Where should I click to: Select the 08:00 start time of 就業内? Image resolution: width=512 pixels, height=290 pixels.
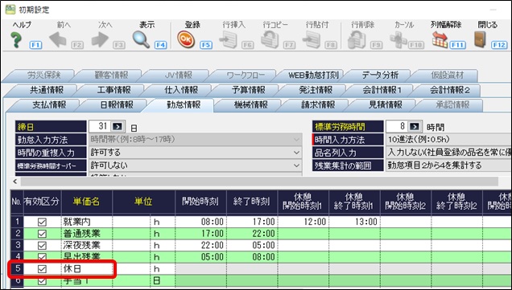[200, 223]
